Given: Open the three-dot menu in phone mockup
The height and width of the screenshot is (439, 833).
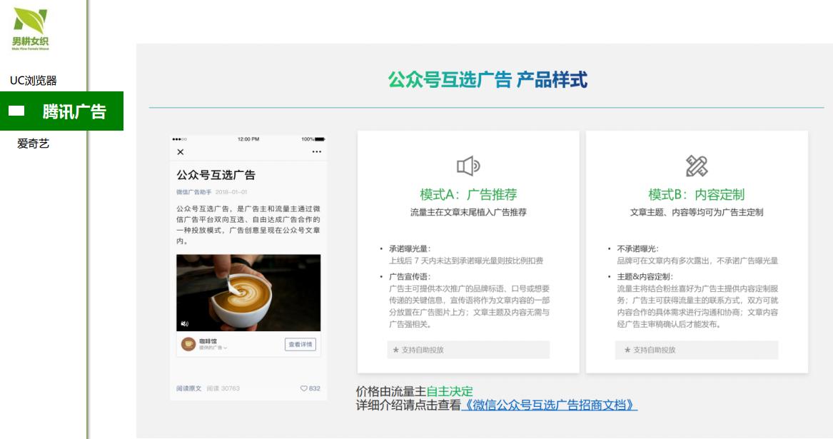Looking at the screenshot, I should [317, 152].
